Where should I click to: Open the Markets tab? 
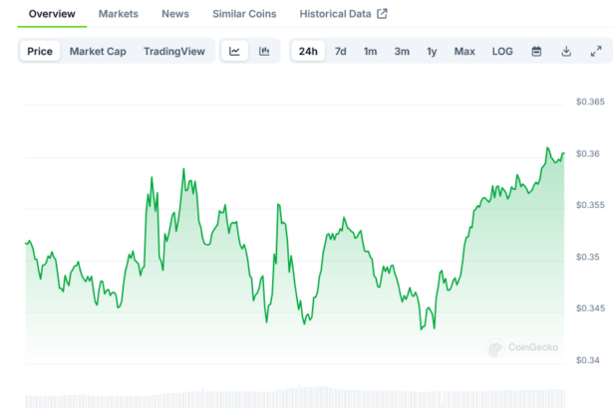click(119, 14)
